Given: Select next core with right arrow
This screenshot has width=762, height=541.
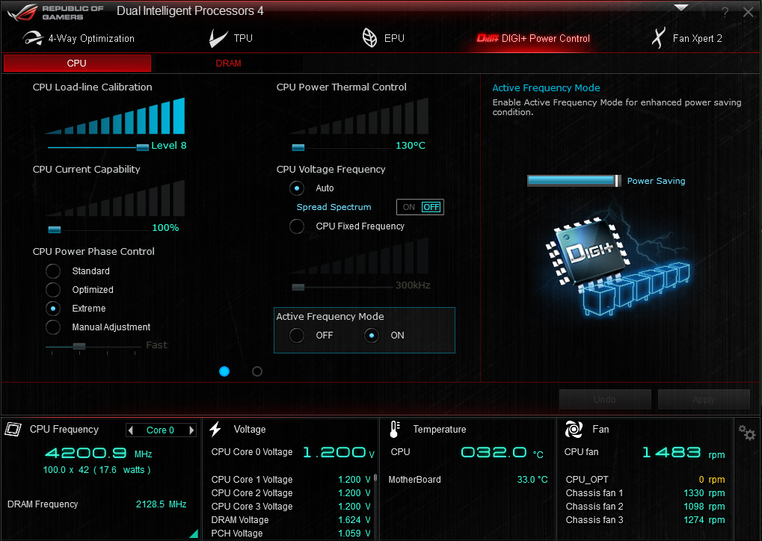Looking at the screenshot, I should pyautogui.click(x=191, y=430).
